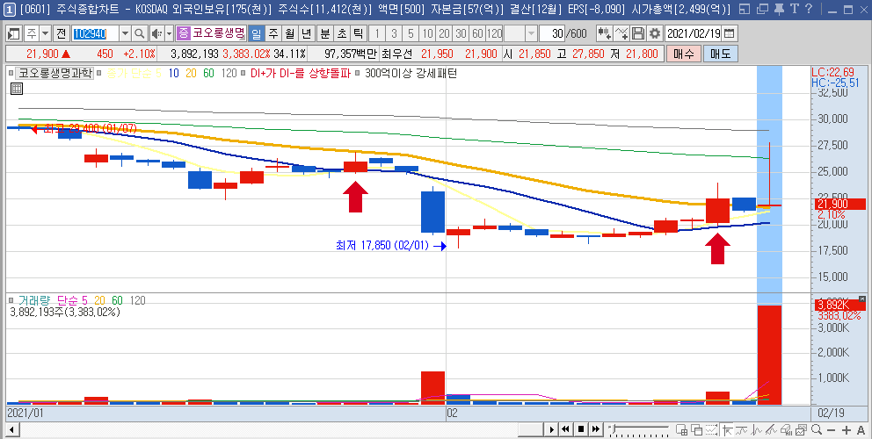Fast-forward the chart replay
This screenshot has height=439, width=872.
(596, 429)
